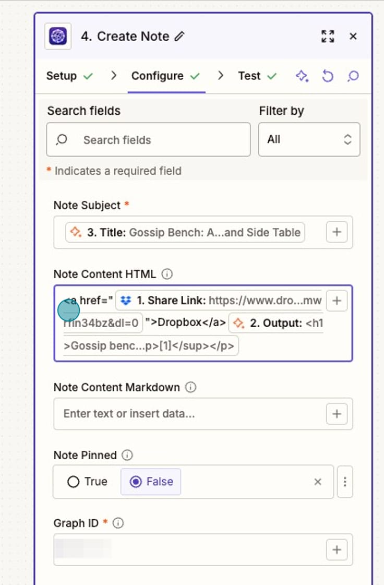The image size is (384, 585).
Task: Open the AI assist sparkle icon in header
Action: pyautogui.click(x=303, y=76)
